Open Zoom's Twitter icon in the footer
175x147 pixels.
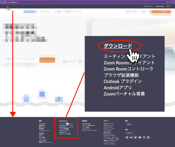136,137
